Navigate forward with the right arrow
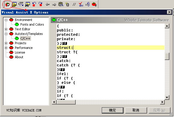Image resolution: width=174 pixels, height=117 pixels. (54, 5)
